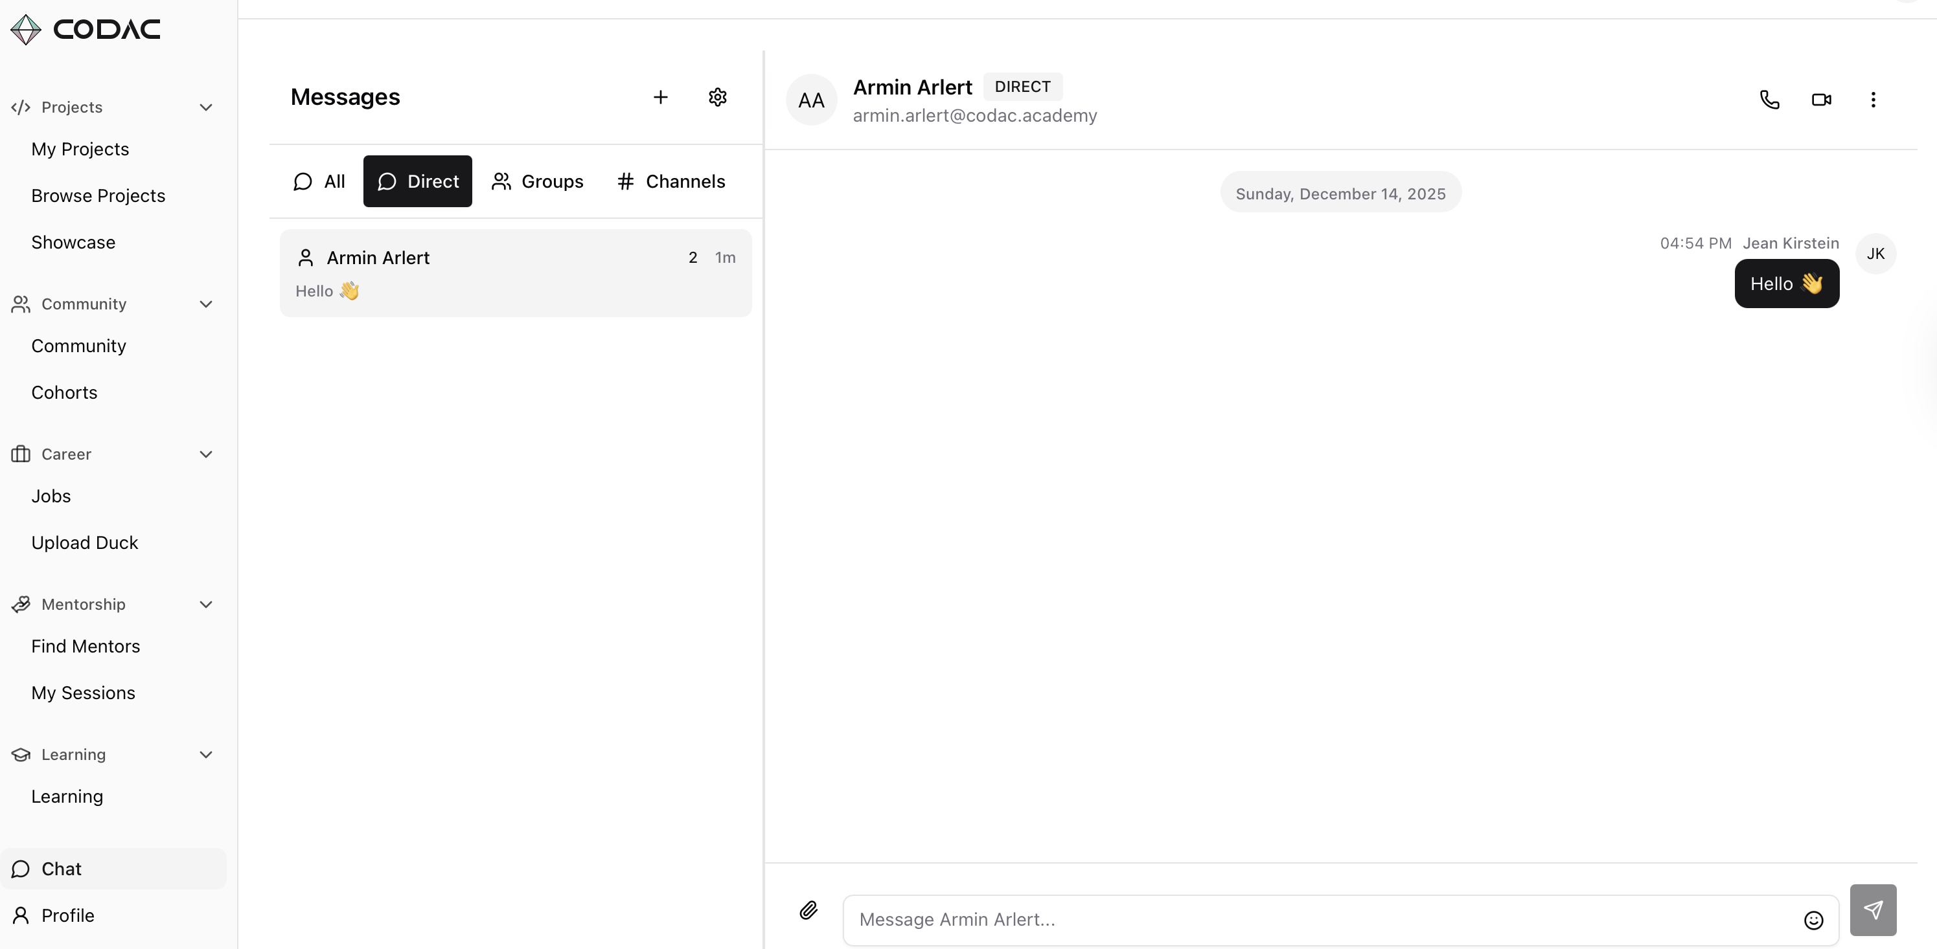Switch to the All messages tab
Screen dimensions: 1937x949
319,181
